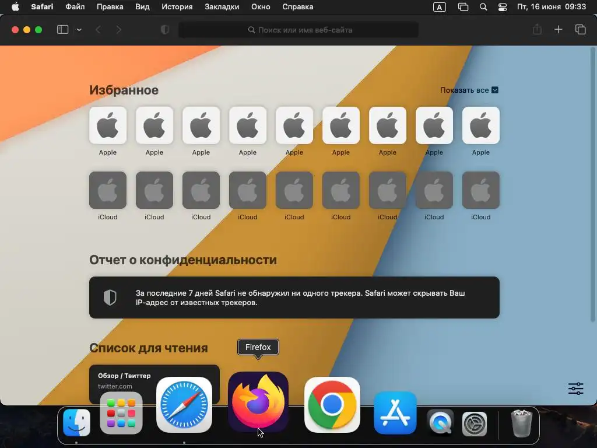597x448 pixels.
Task: Open the iCloud favorite at the right end of its row
Action: (481, 190)
